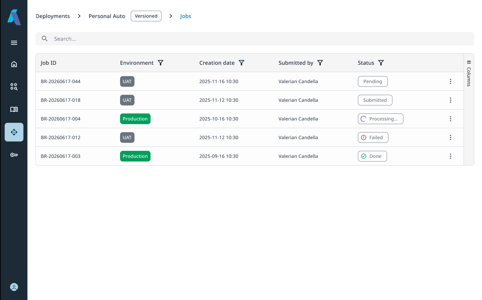482x300 pixels.
Task: Open the actions menu for job BR-20260617-003
Action: pos(451,156)
